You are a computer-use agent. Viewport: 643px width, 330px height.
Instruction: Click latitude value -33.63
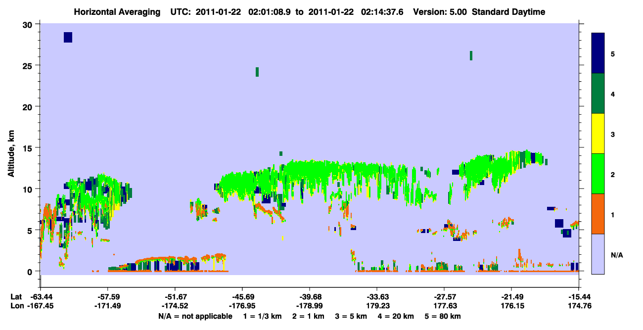pyautogui.click(x=377, y=297)
